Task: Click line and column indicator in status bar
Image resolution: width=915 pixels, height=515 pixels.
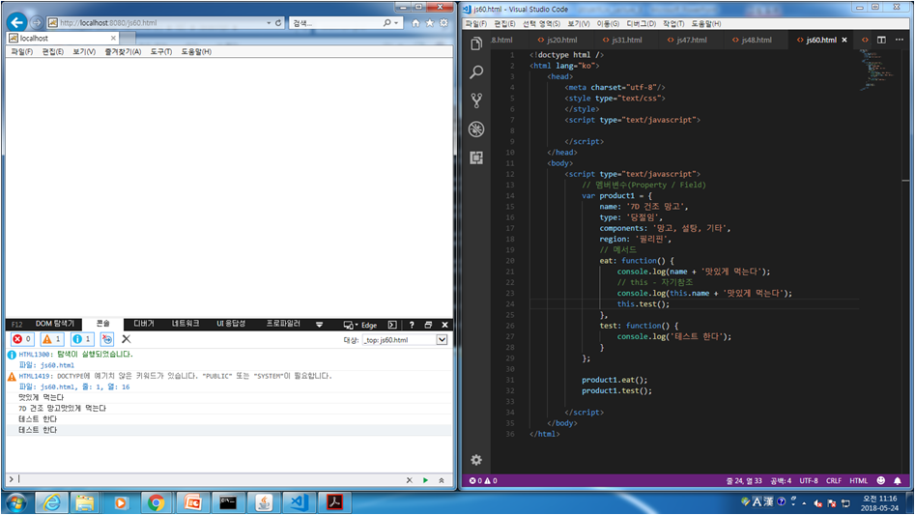Action: (x=743, y=480)
